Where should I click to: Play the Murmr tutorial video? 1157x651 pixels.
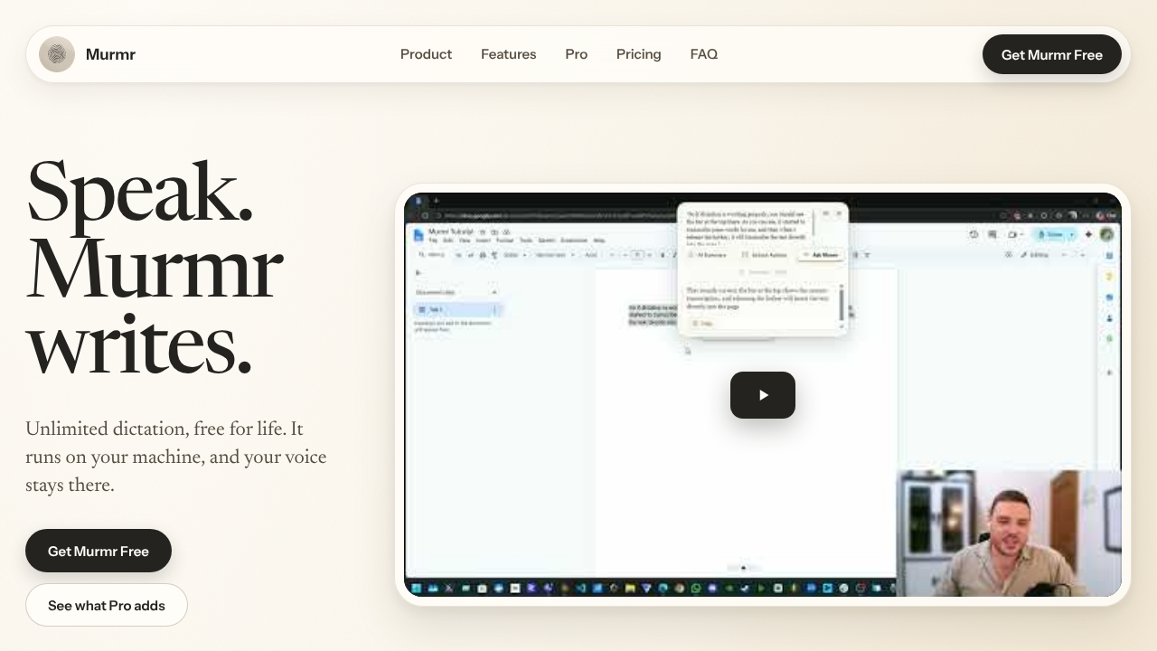pyautogui.click(x=763, y=395)
